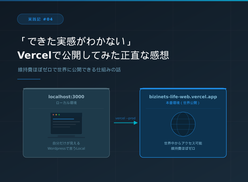Click the red dot in monitor window
This screenshot has width=248, height=182.
(x=53, y=115)
